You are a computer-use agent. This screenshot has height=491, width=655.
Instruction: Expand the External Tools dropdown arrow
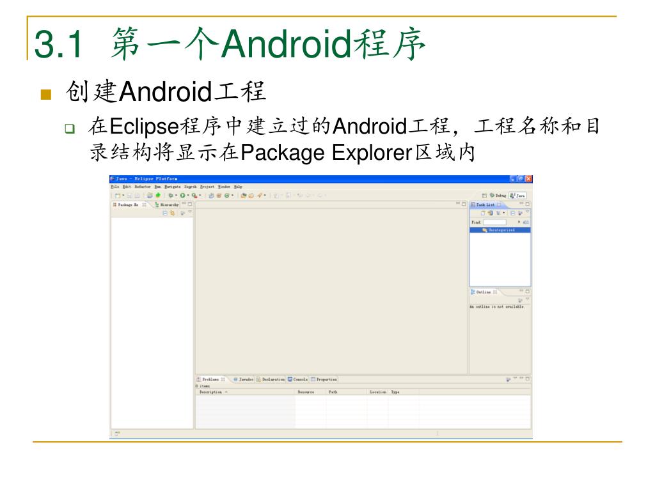pos(200,196)
